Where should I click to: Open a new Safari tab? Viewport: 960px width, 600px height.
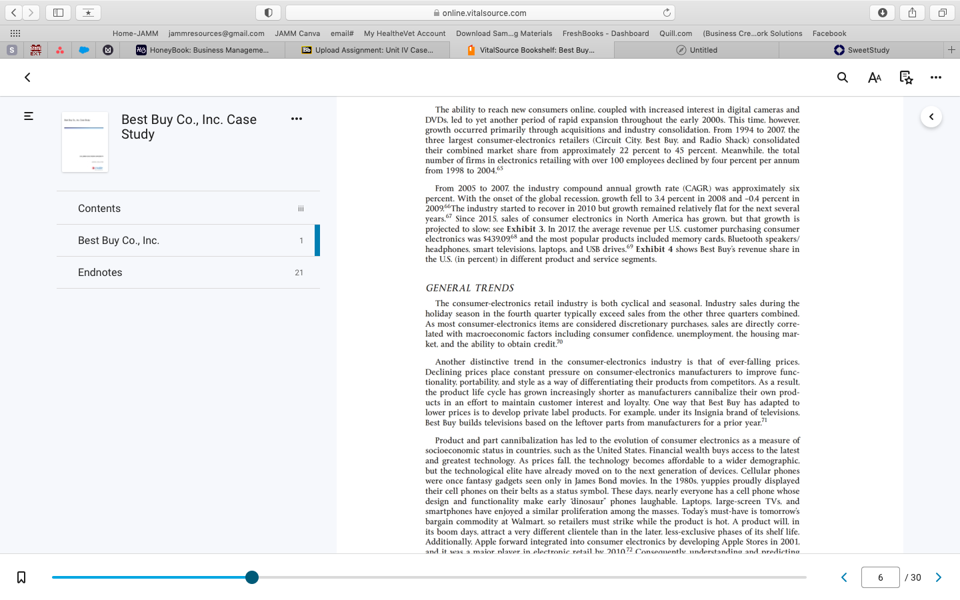point(951,50)
